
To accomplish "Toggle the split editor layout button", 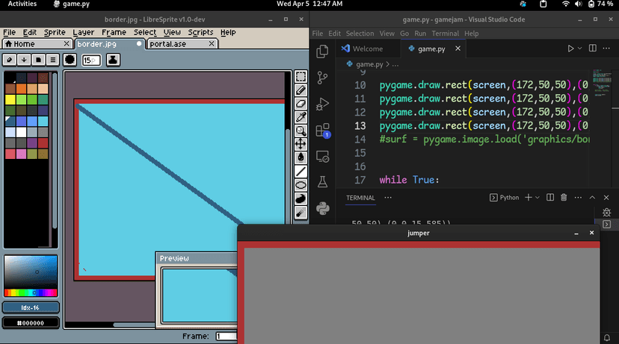I will [591, 49].
